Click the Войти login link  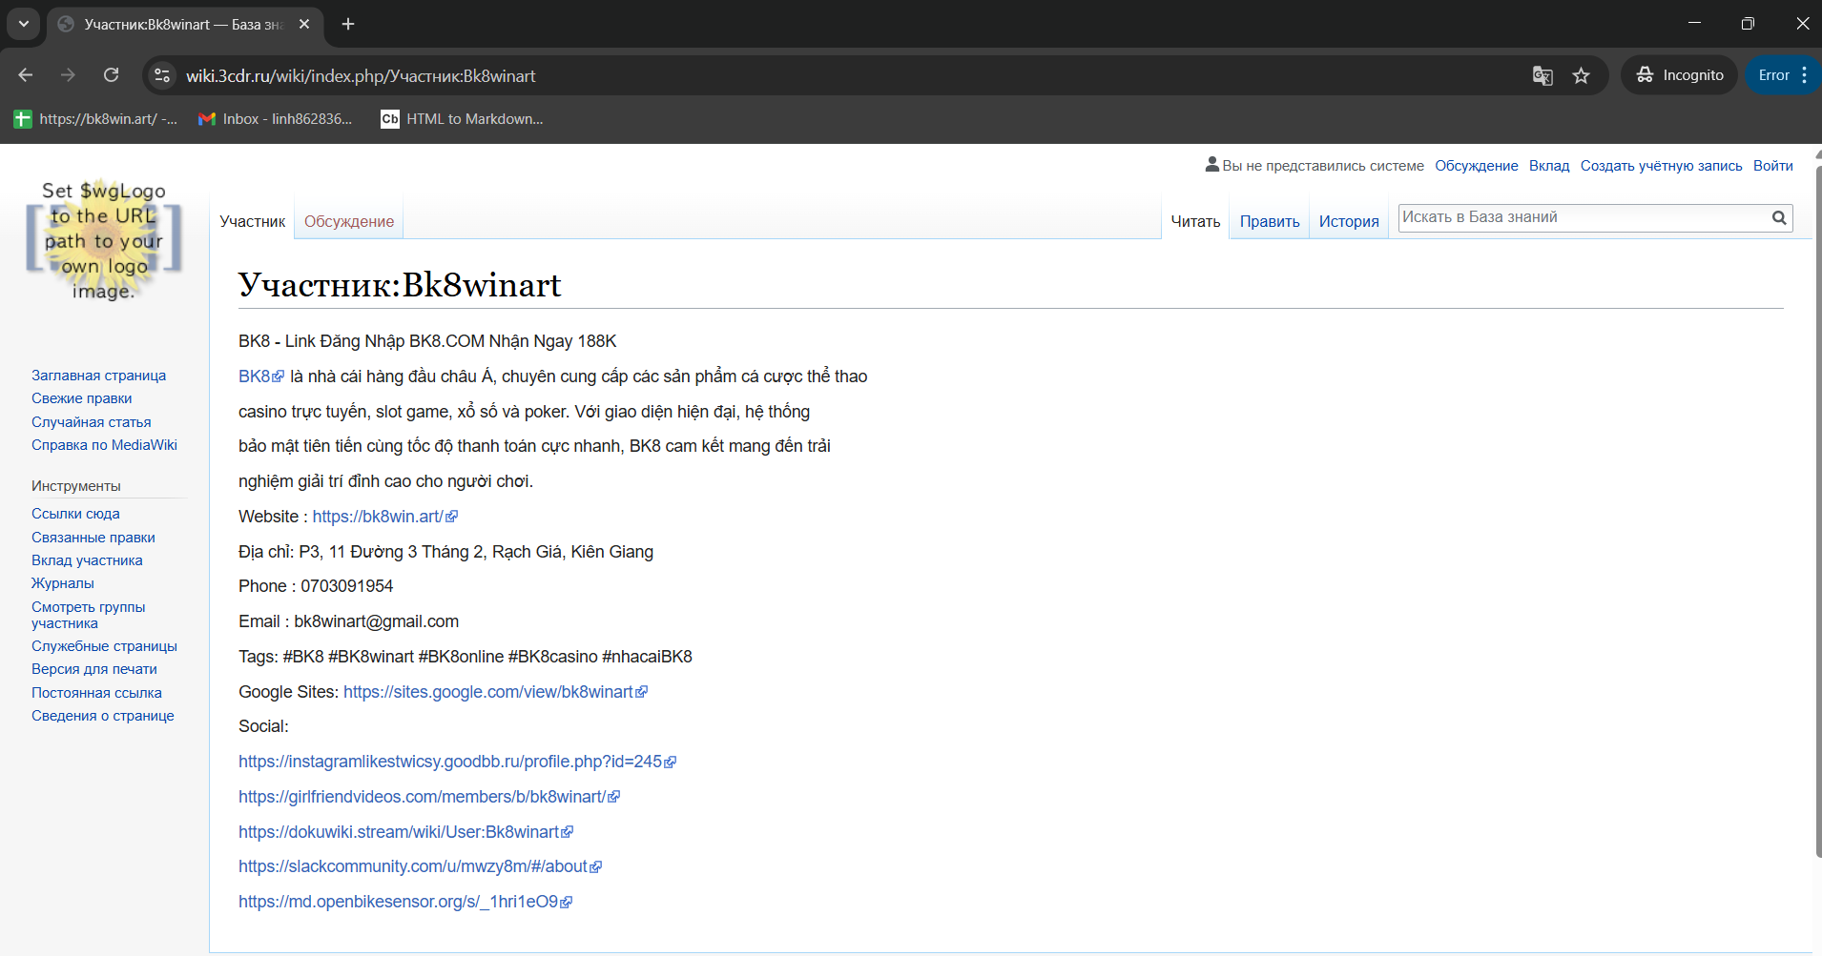pos(1772,166)
